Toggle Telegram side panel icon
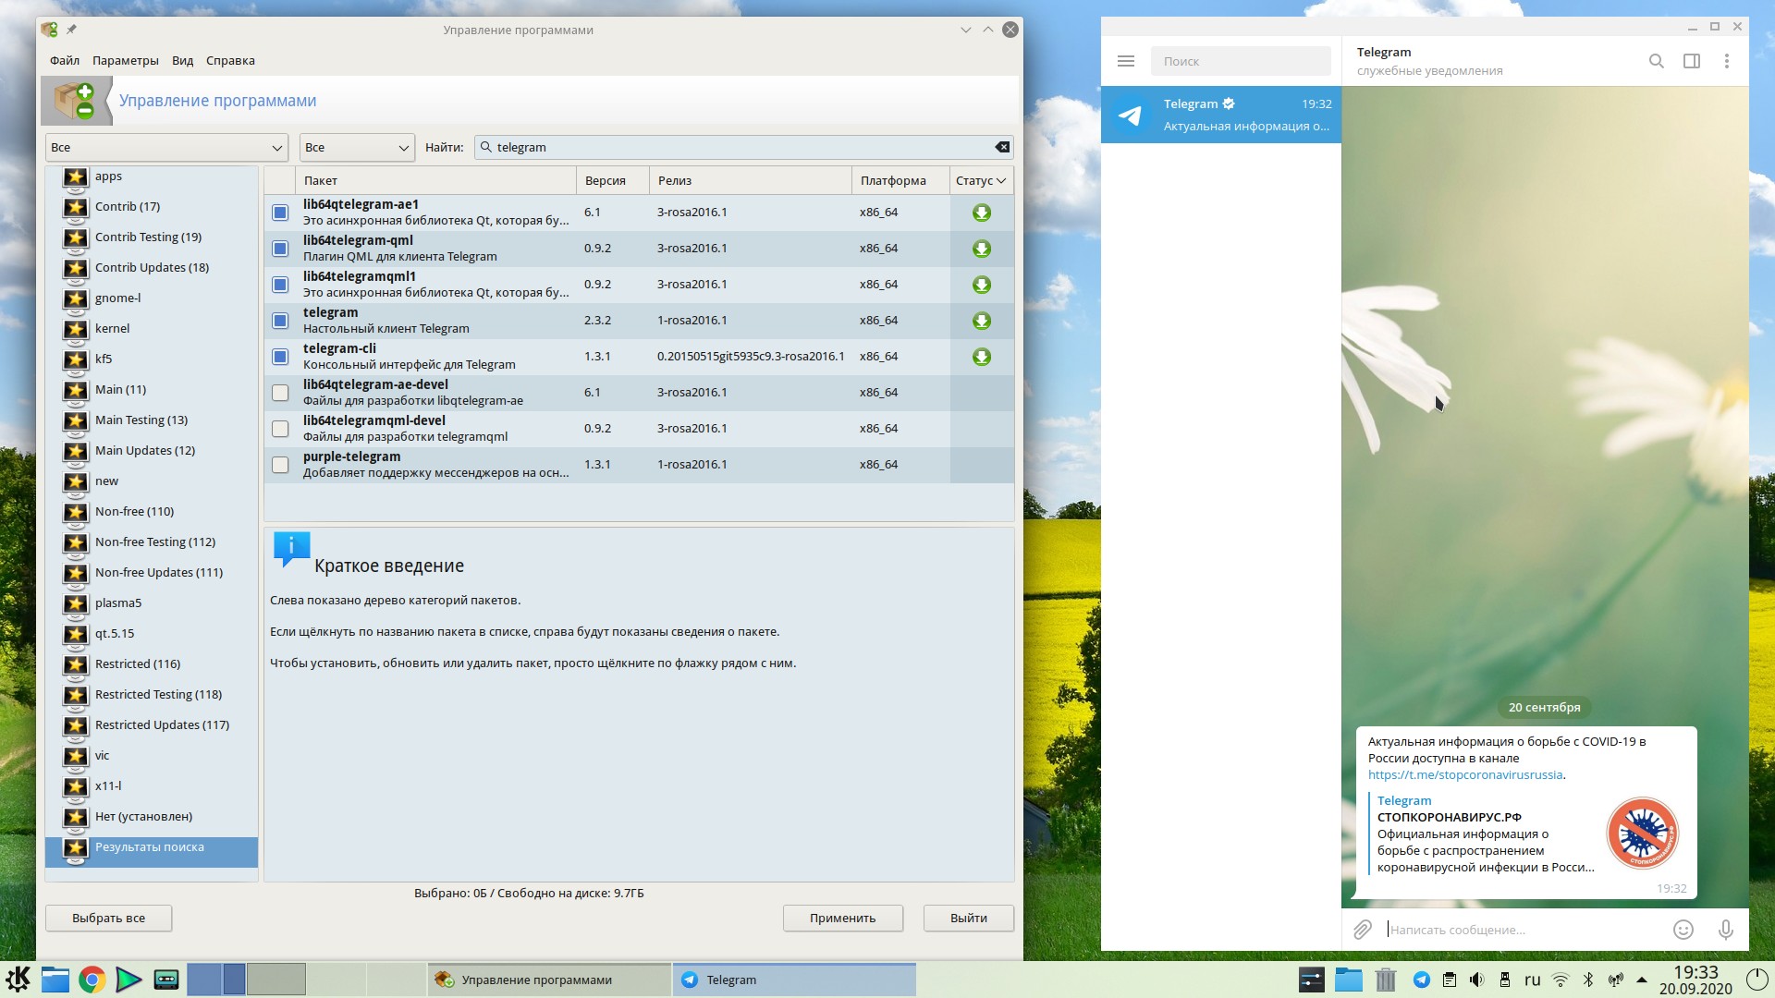The image size is (1775, 998). click(1691, 61)
